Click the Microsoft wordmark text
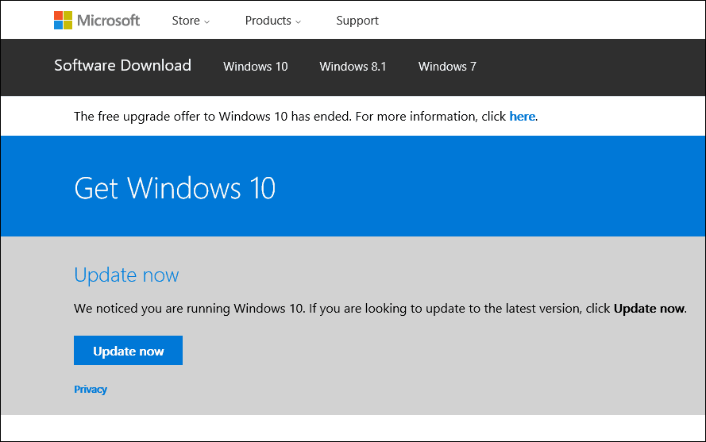Image resolution: width=706 pixels, height=442 pixels. 108,21
